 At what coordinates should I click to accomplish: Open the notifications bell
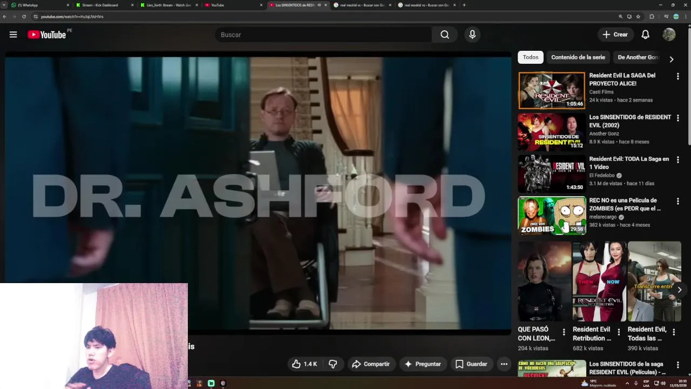click(x=645, y=35)
